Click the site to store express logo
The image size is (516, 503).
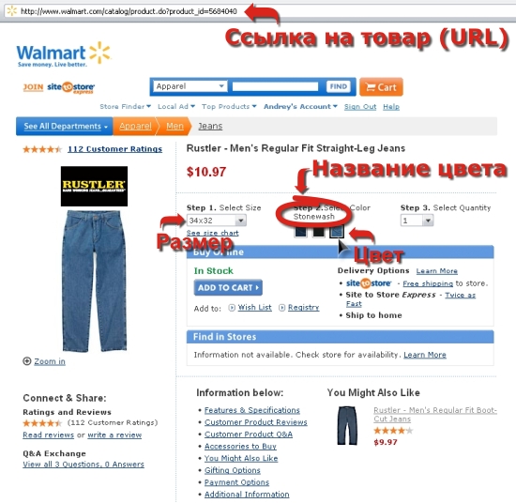(x=70, y=87)
